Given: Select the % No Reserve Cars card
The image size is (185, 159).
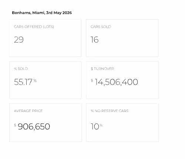Looking at the screenshot, I should coord(122,123).
